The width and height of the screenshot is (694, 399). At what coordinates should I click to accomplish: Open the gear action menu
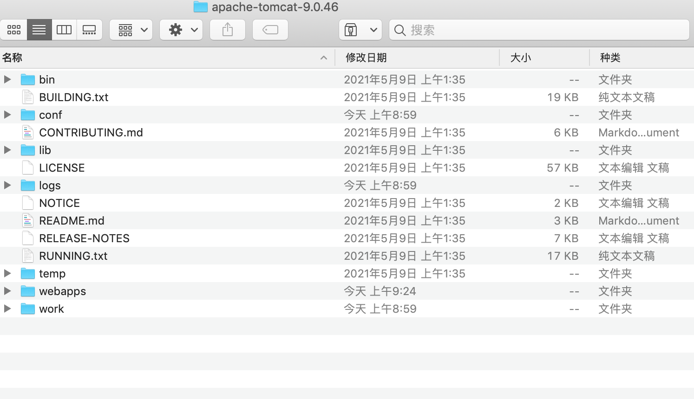click(x=181, y=29)
